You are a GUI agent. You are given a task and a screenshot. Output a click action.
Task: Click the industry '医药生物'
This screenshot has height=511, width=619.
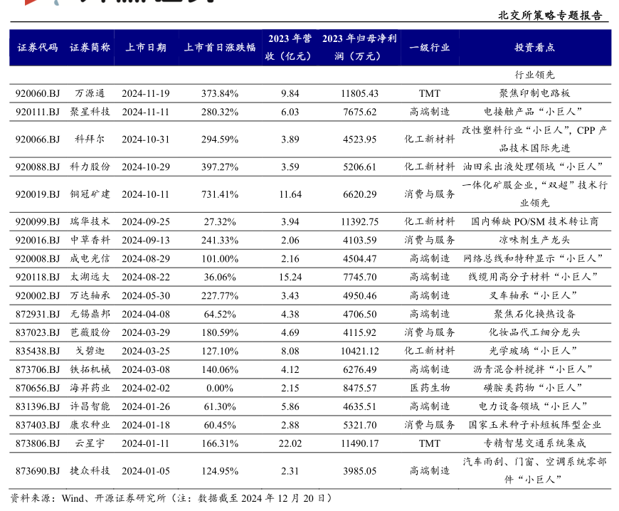click(430, 388)
